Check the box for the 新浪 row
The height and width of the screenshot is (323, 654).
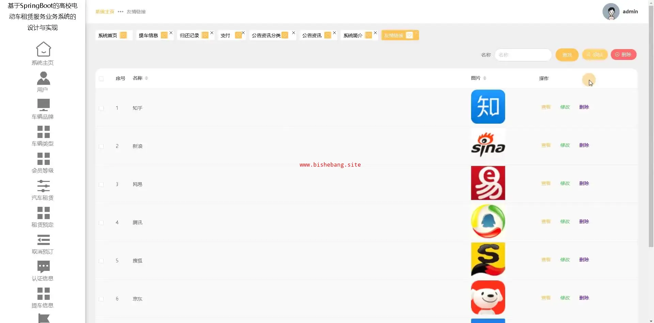point(101,147)
